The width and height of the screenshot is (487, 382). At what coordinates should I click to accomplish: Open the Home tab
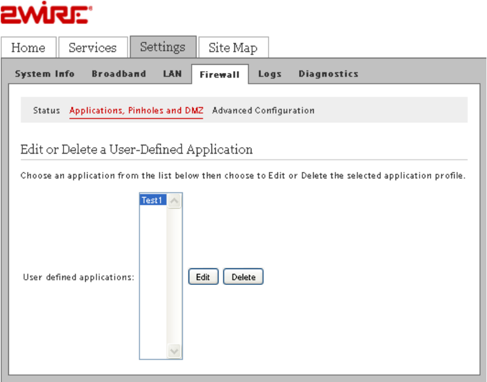pos(29,48)
